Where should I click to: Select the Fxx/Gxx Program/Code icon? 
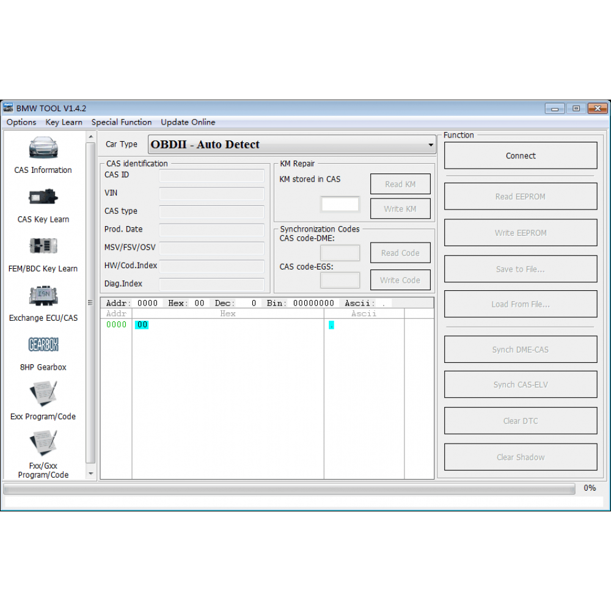click(x=43, y=444)
